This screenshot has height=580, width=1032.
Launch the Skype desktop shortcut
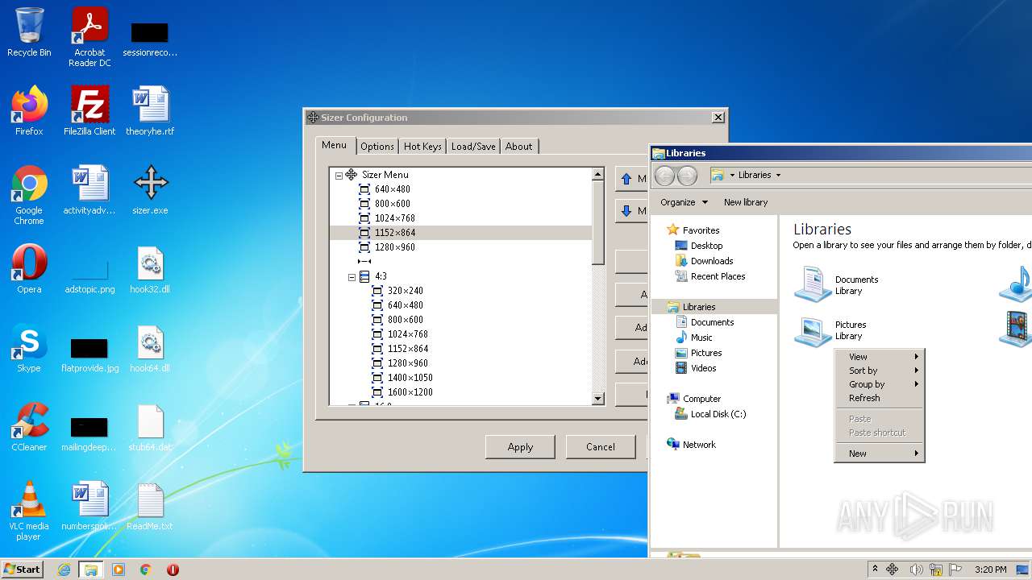[29, 348]
